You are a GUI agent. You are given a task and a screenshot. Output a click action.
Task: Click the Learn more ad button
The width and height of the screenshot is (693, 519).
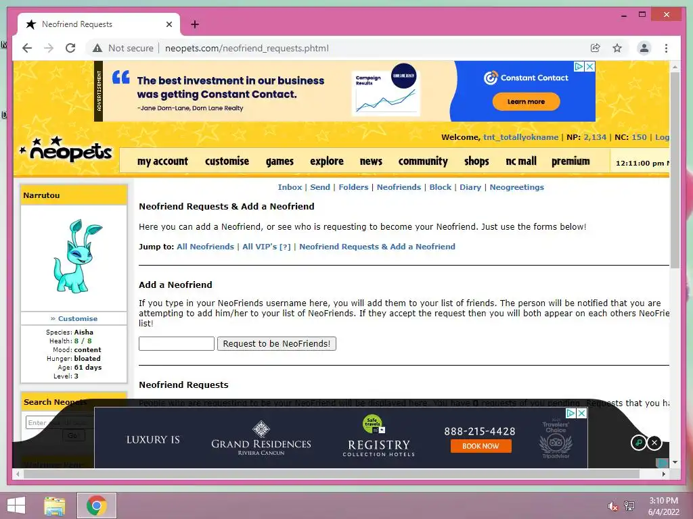[526, 101]
